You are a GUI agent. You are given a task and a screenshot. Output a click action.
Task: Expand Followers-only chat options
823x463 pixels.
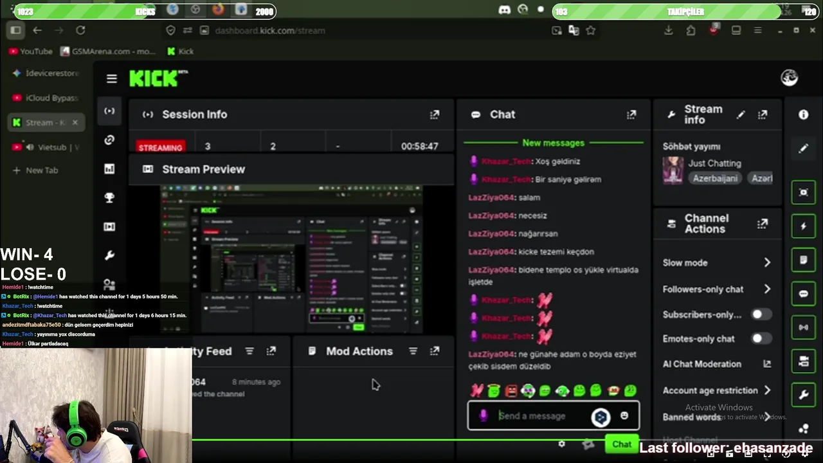[x=767, y=289]
